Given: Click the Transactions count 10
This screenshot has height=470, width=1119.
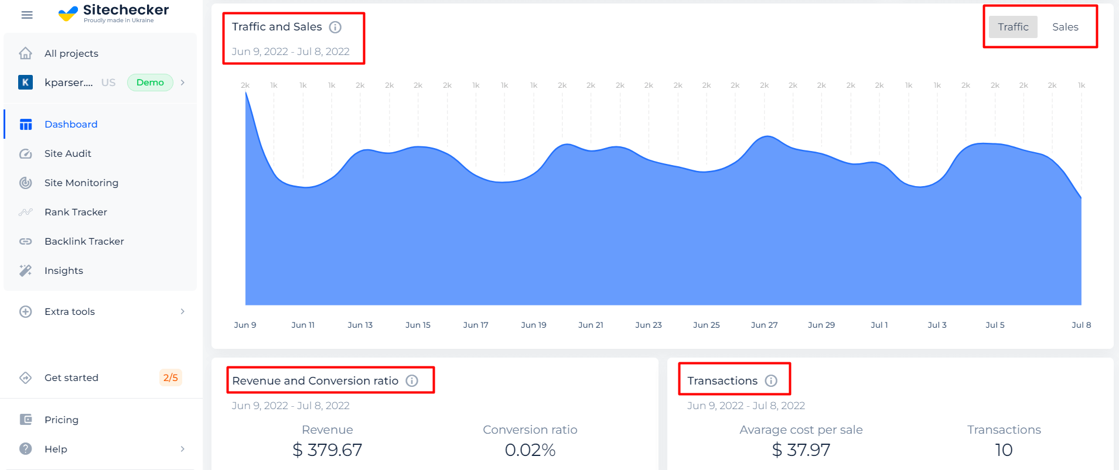Looking at the screenshot, I should [1004, 450].
